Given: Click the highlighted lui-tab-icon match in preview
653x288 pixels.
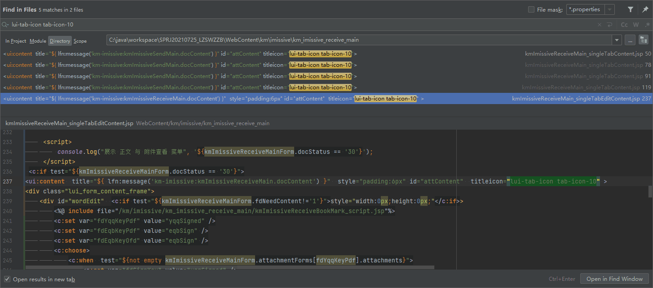Looking at the screenshot, I should tap(554, 181).
